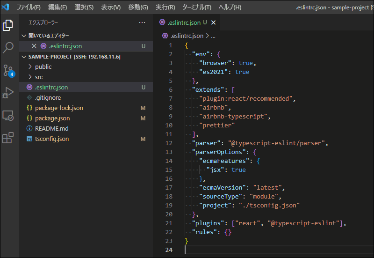Open tsconfig.json from the file tree
Viewport: 374px width, 258px height.
(x=86, y=139)
